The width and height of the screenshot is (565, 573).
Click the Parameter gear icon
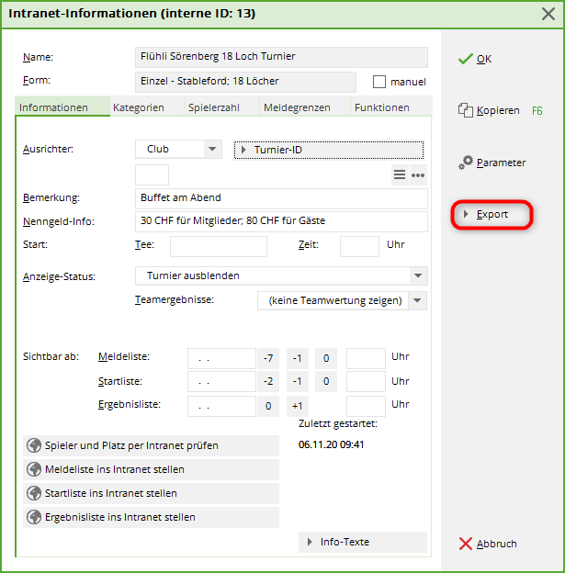467,163
